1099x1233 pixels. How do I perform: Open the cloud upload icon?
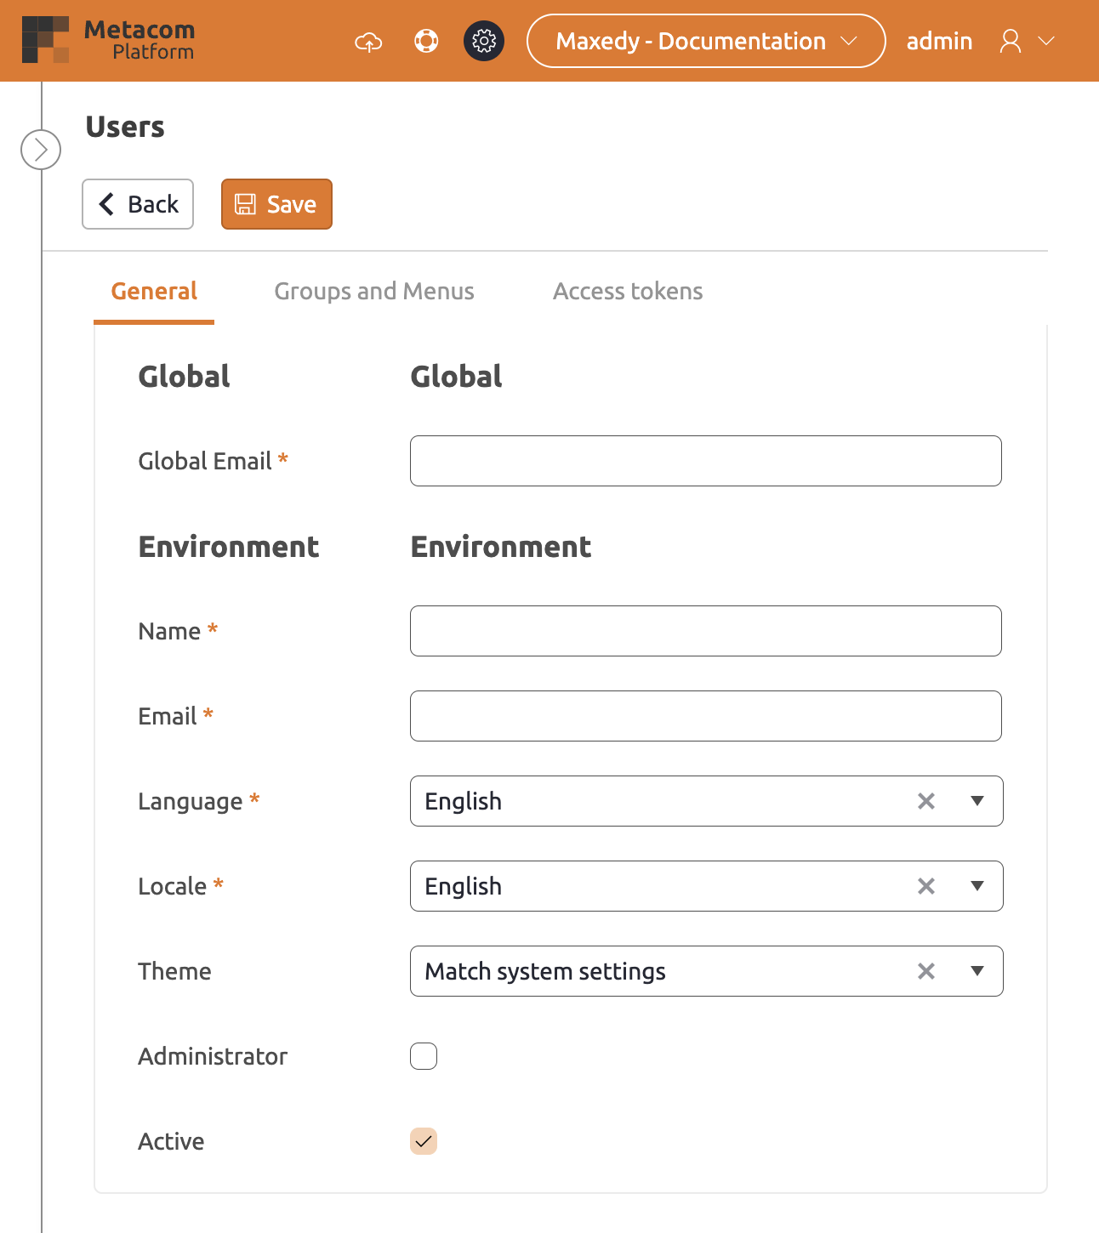(368, 41)
